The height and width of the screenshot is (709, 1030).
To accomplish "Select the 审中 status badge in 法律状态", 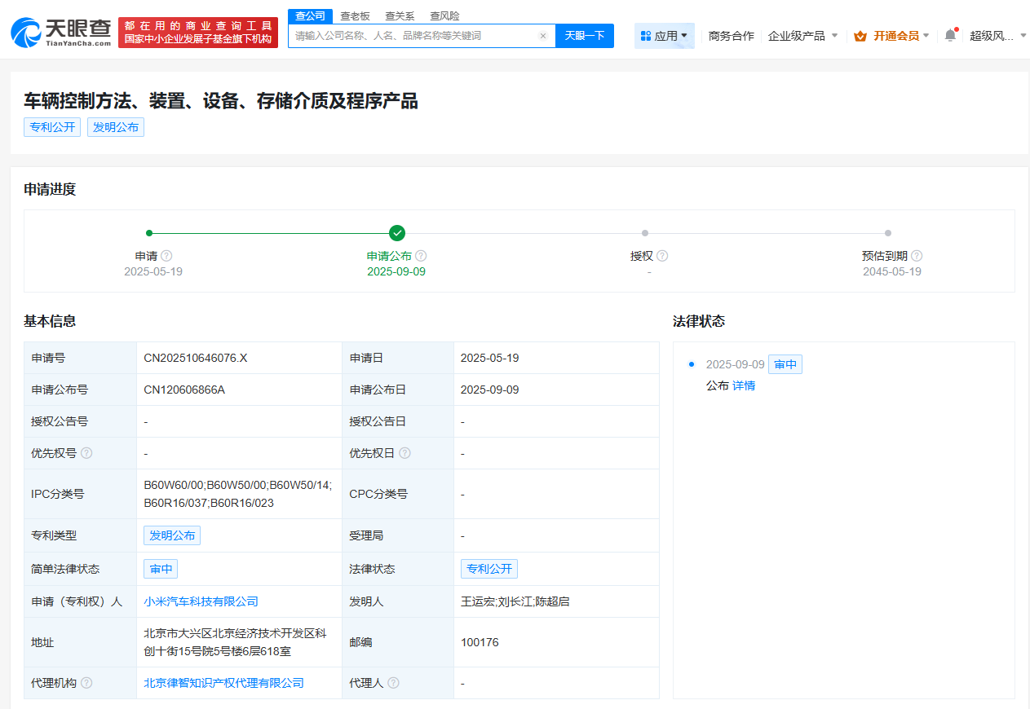I will click(785, 364).
